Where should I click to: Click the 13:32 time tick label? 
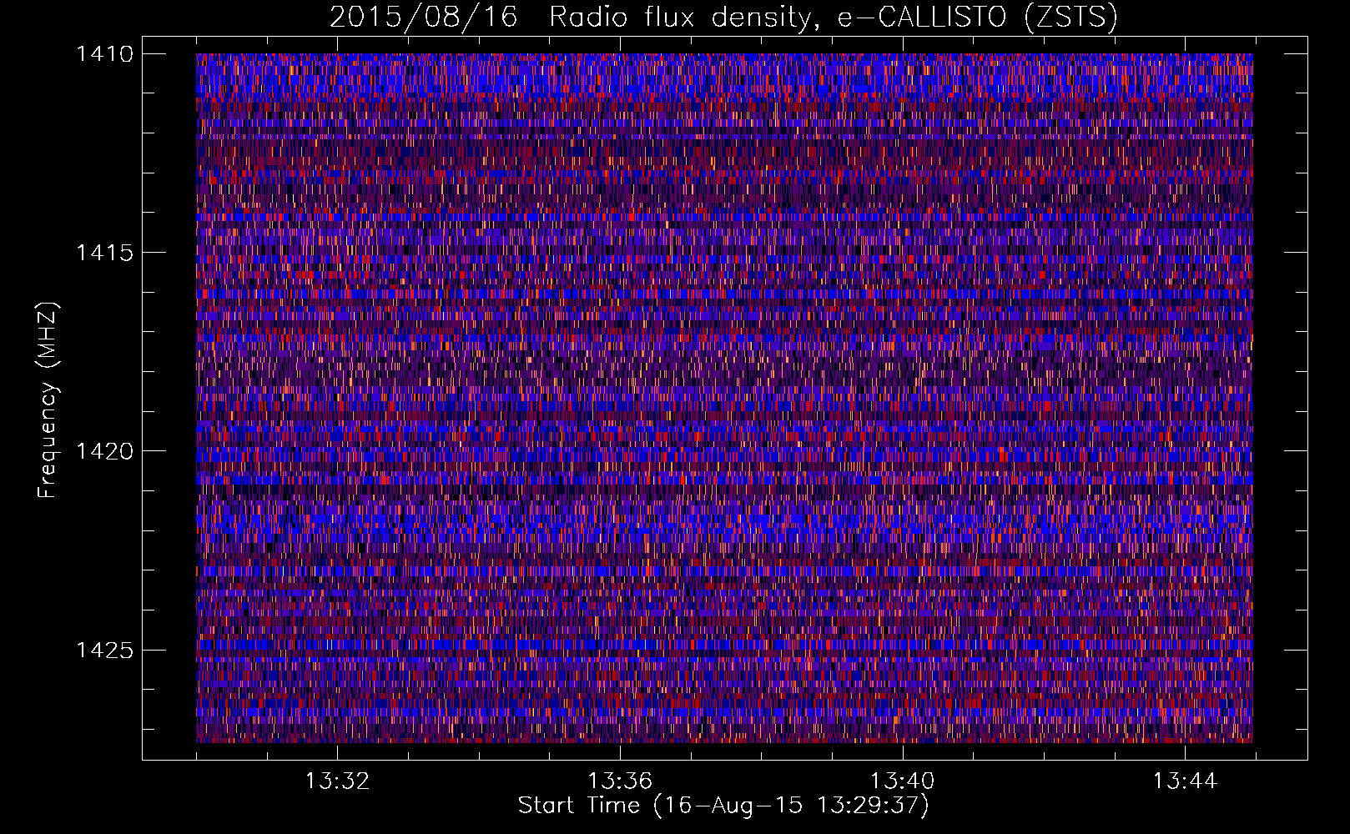coord(337,781)
